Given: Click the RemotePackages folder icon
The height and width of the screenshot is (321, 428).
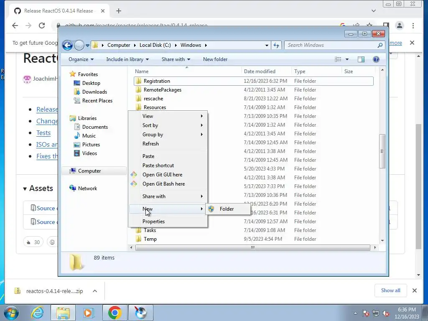Looking at the screenshot, I should [139, 90].
